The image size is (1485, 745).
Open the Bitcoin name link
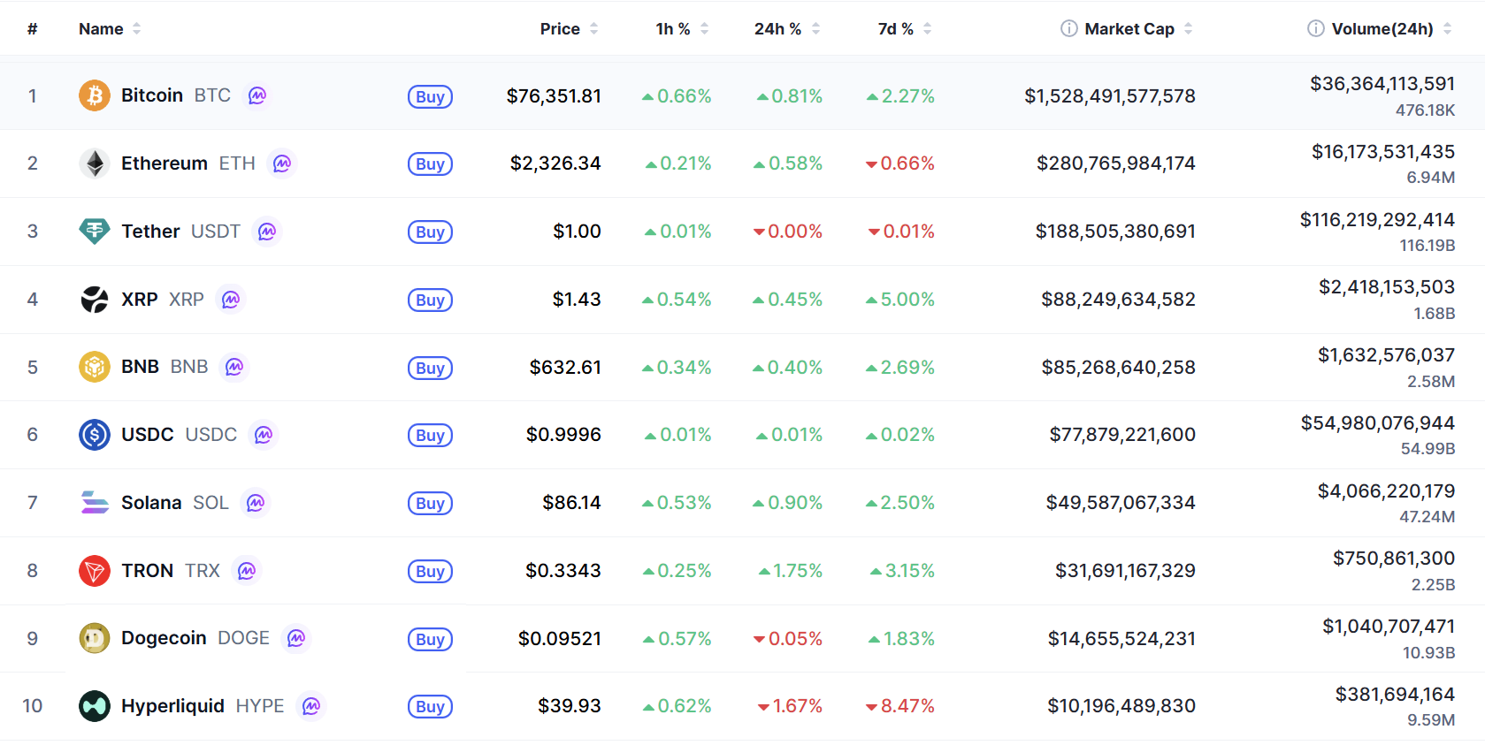point(152,95)
